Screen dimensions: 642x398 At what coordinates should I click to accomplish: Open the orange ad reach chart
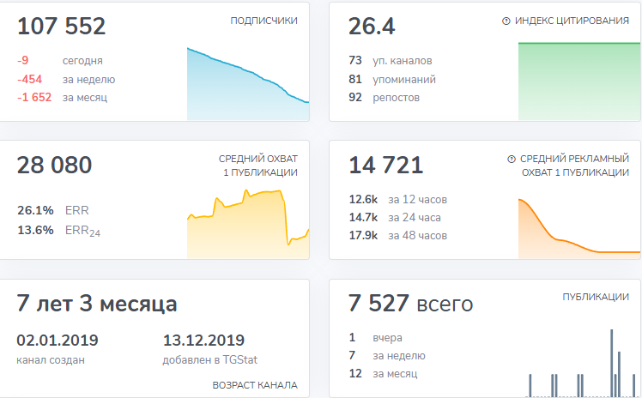[x=579, y=229]
